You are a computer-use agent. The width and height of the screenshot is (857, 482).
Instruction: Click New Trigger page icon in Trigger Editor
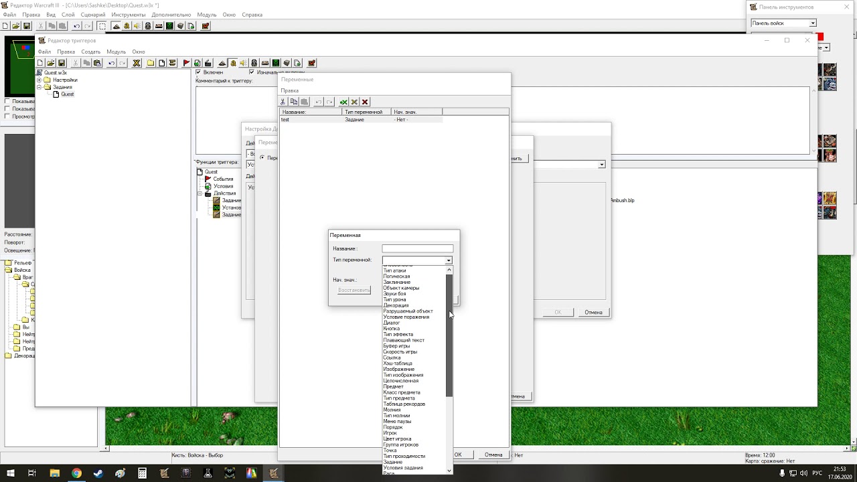[x=162, y=63]
